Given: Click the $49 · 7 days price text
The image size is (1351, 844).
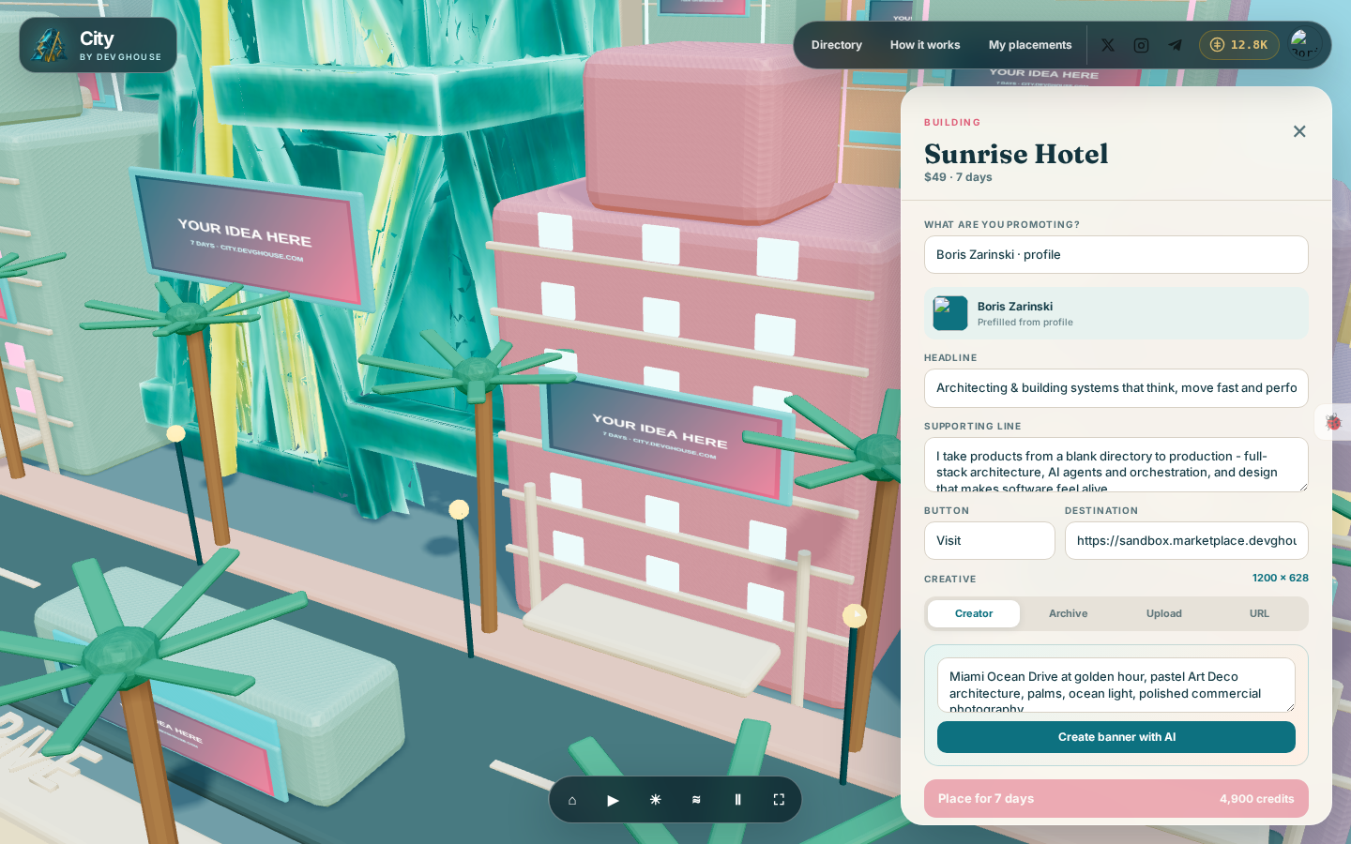Looking at the screenshot, I should click(x=958, y=177).
